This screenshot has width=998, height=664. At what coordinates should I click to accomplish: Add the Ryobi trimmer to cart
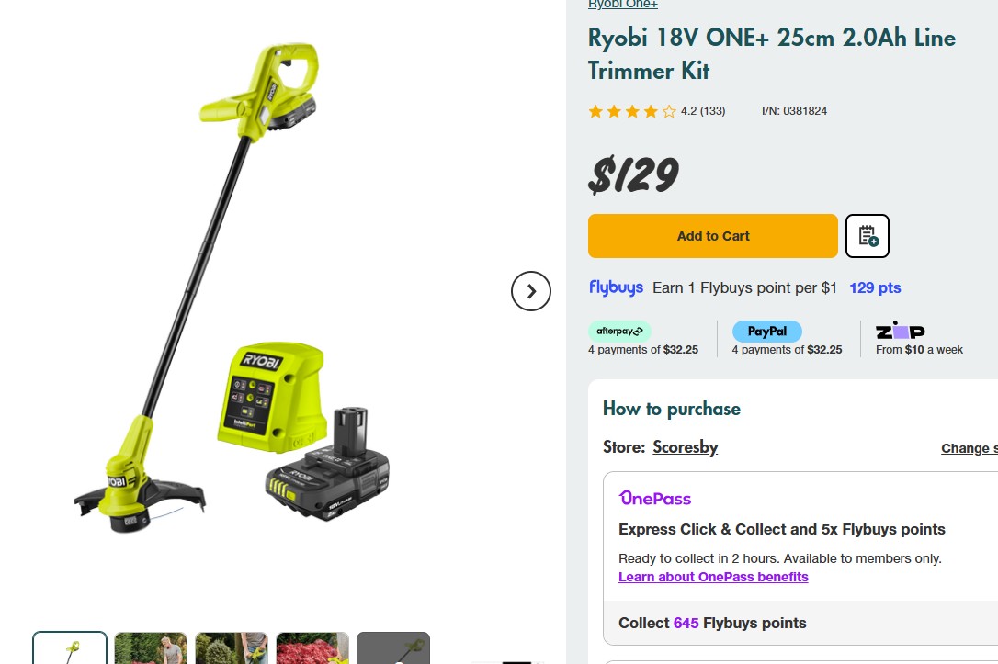(x=713, y=236)
